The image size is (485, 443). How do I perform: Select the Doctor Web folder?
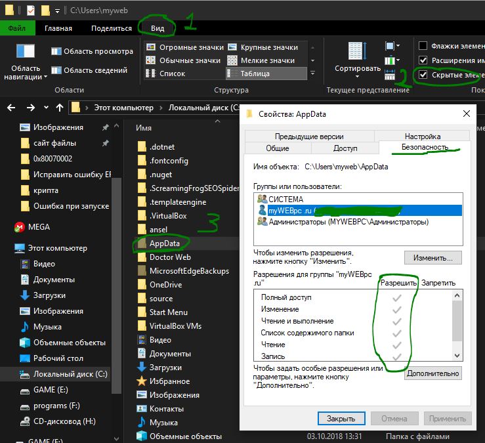[170, 257]
